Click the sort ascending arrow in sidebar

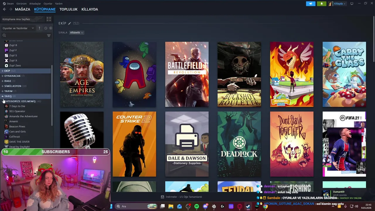pyautogui.click(x=39, y=28)
